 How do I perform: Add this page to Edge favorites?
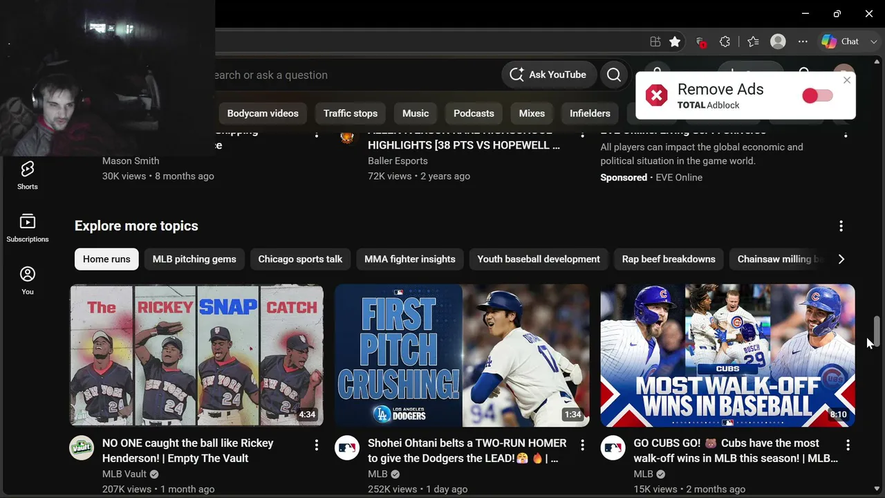pos(675,41)
